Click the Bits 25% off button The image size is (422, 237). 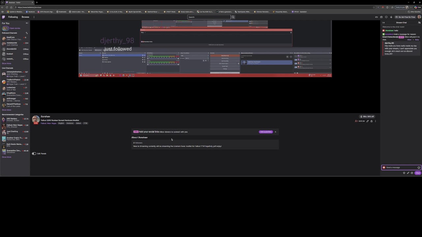tap(367, 117)
